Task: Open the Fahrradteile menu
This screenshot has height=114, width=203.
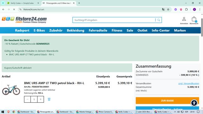Action: pyautogui.click(x=98, y=30)
